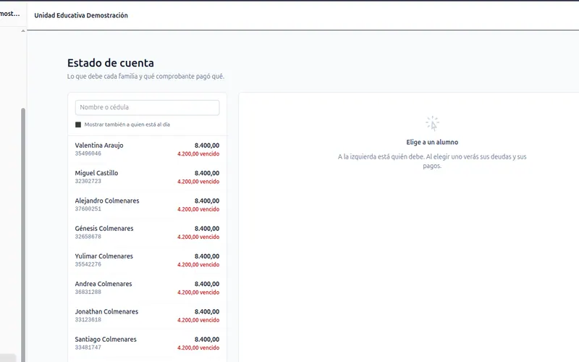Image resolution: width=579 pixels, height=362 pixels.
Task: Click the cédula 35496046
Action: coord(88,153)
